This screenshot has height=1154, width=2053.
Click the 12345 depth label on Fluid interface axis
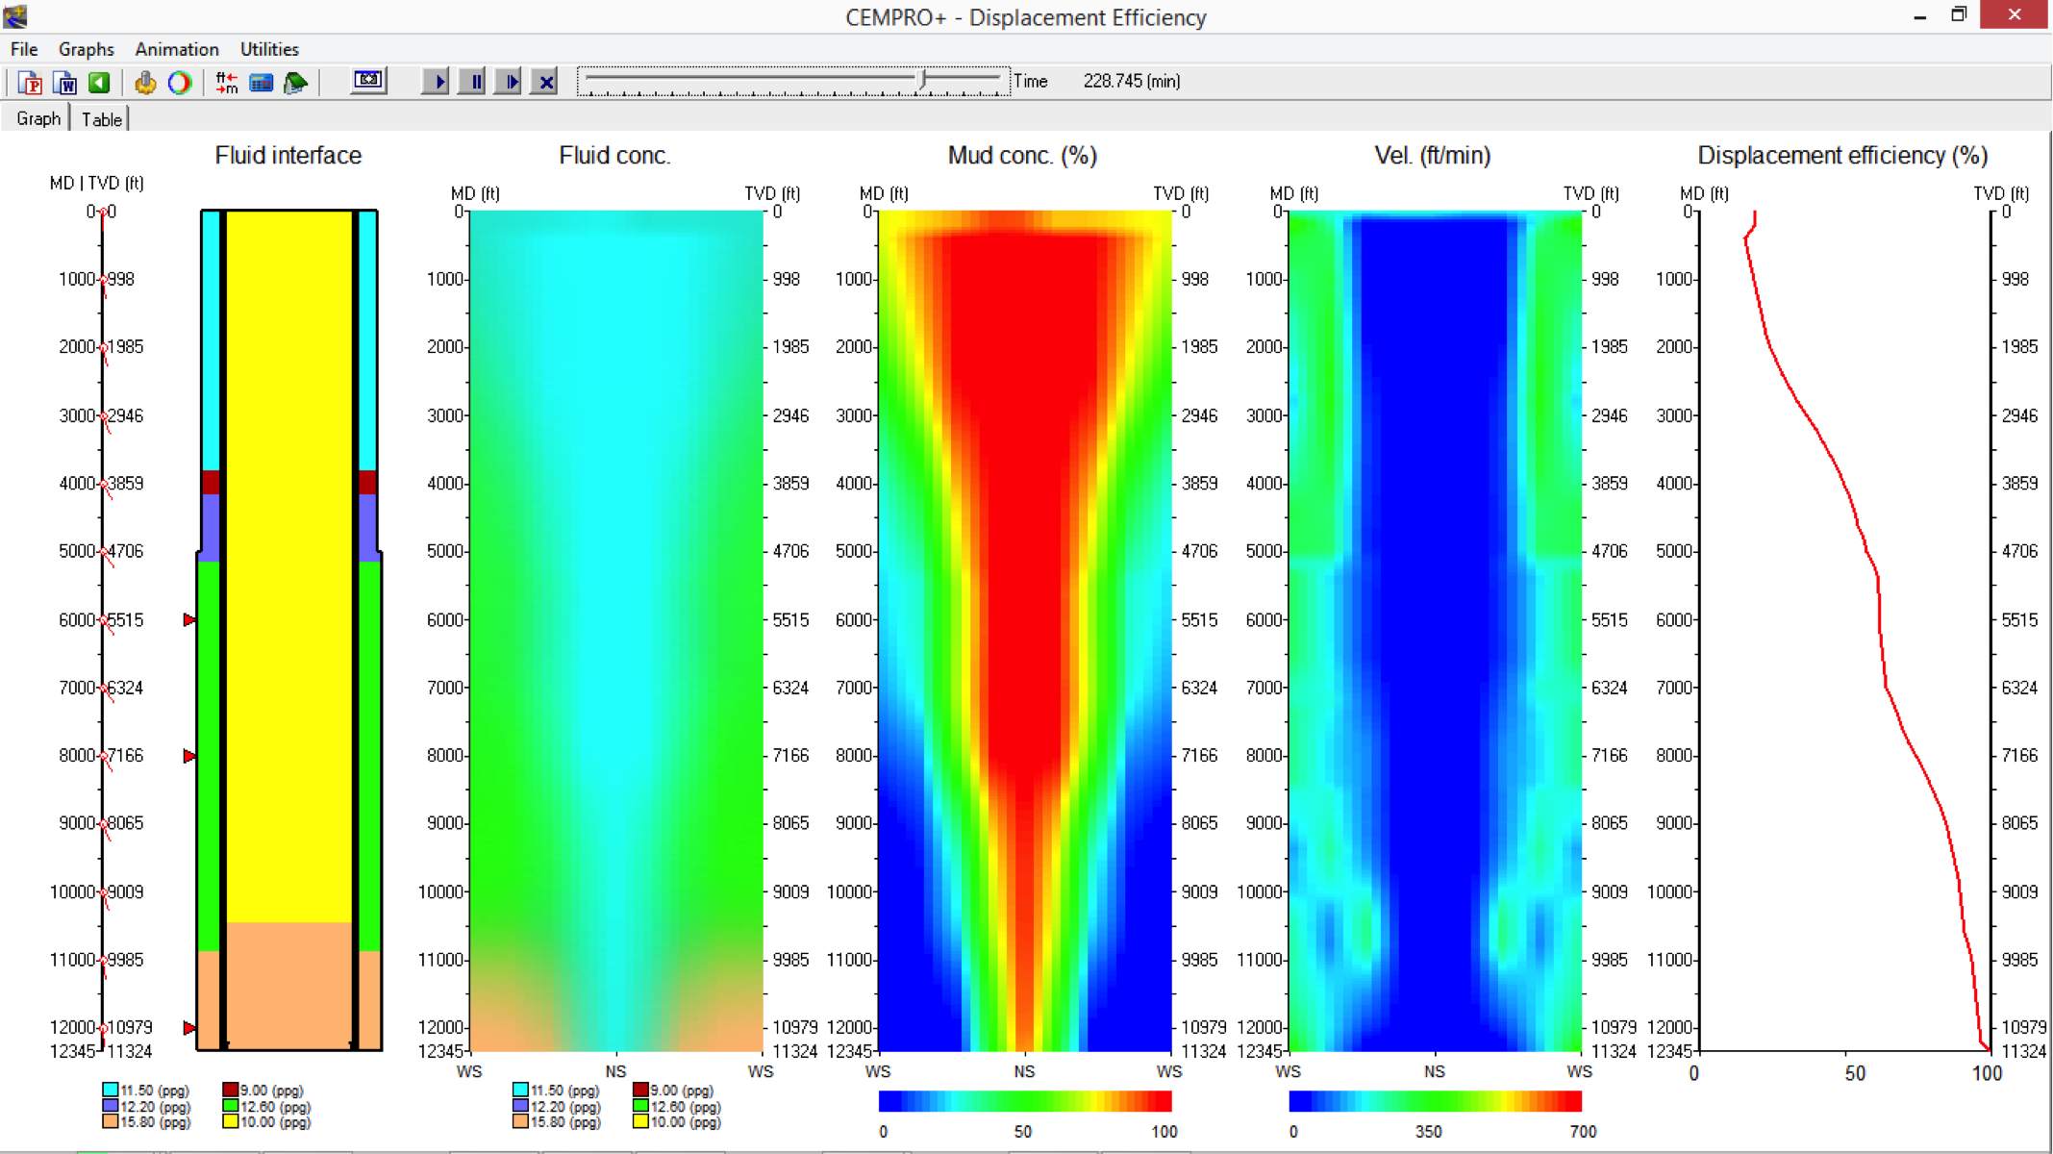click(x=71, y=1051)
